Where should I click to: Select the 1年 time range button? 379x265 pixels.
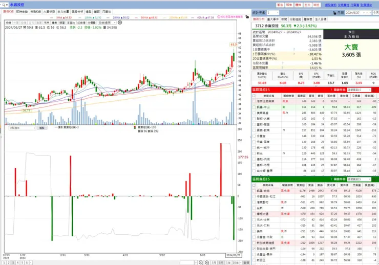pos(228,262)
